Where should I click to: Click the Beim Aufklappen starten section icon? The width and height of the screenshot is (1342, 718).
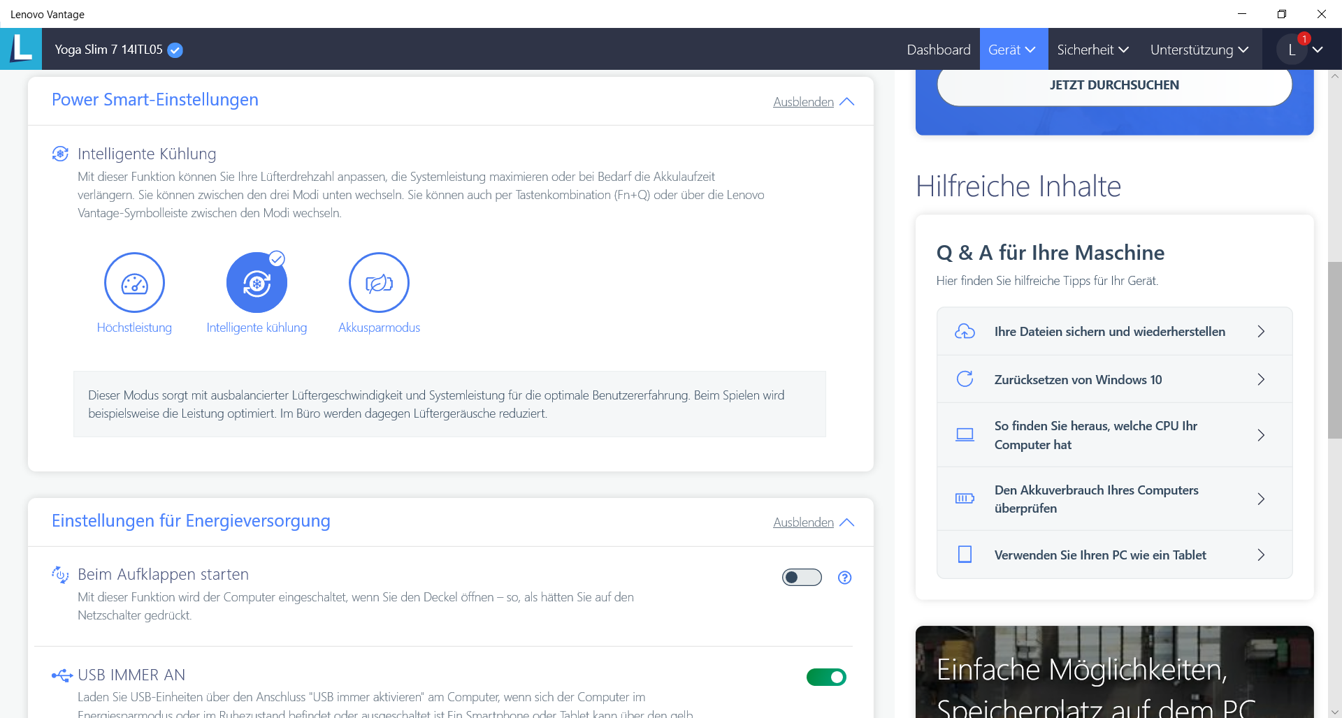coord(60,575)
